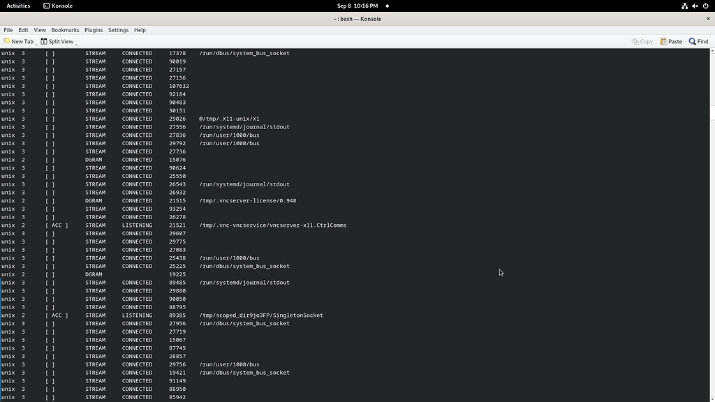
Task: Unmute audio via the speaker icon
Action: [694, 6]
